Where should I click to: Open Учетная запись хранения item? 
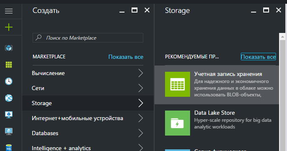217,85
